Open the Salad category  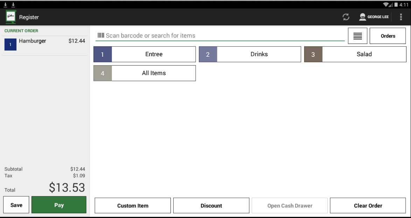tap(355, 54)
